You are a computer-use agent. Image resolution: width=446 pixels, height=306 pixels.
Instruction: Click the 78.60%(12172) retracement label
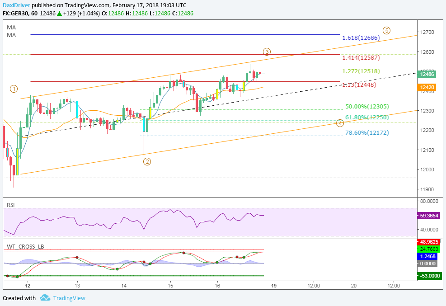coord(367,132)
